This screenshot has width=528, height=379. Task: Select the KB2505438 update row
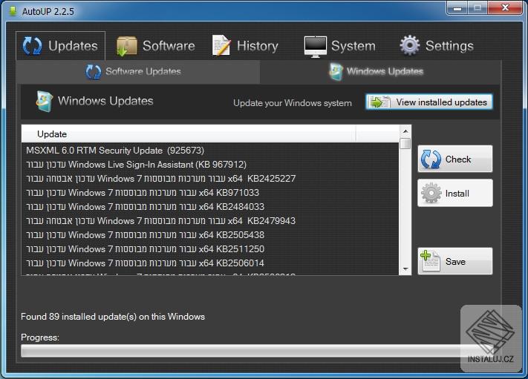210,235
